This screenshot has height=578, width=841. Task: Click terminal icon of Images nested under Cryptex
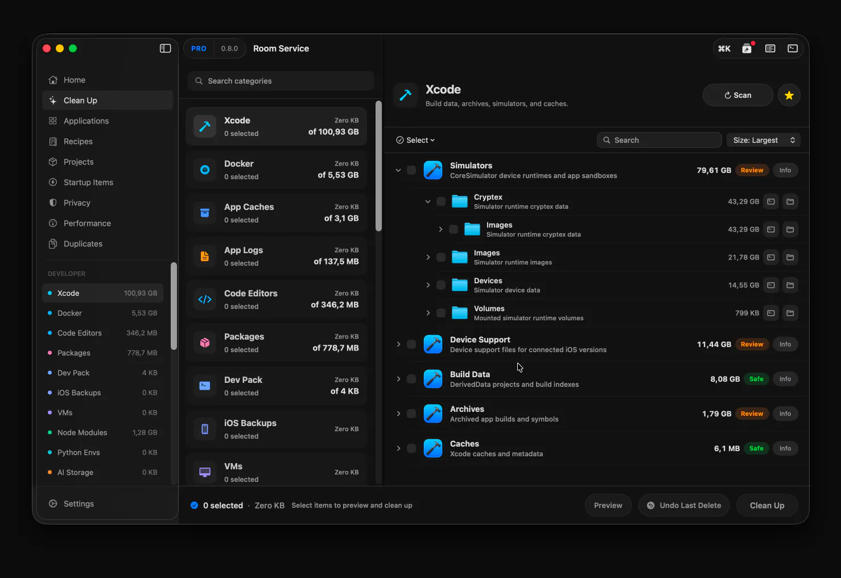coord(771,229)
